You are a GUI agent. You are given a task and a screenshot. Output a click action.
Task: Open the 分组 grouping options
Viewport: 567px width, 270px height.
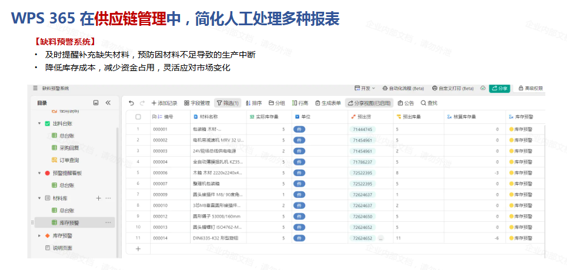pos(277,103)
